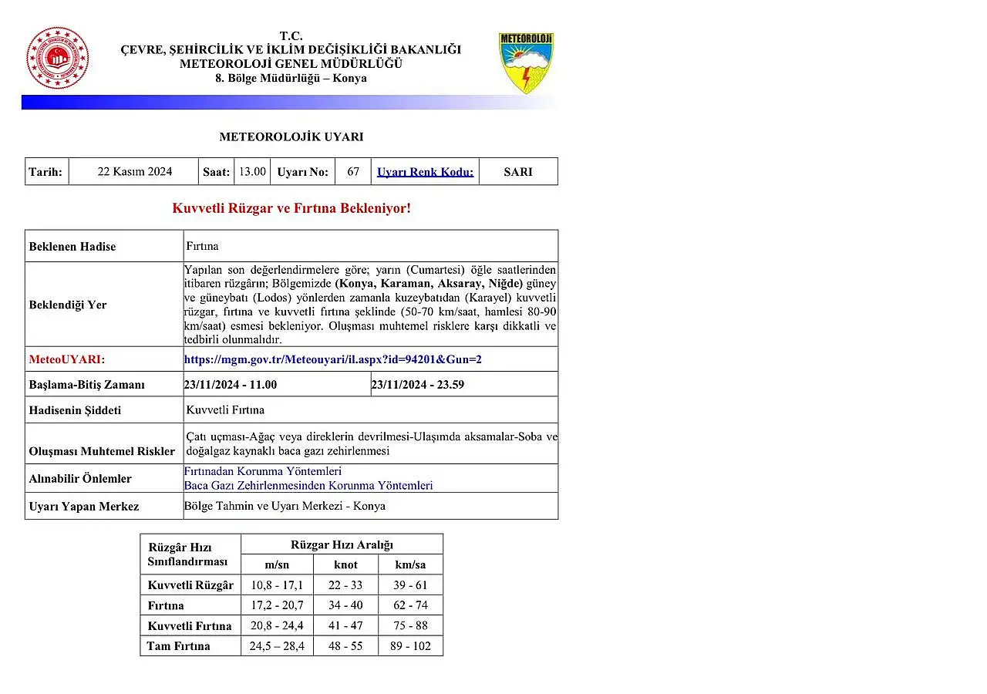Open Baca Gazı Zehirlenmesinden Korunma Yöntemleri link

pyautogui.click(x=308, y=486)
